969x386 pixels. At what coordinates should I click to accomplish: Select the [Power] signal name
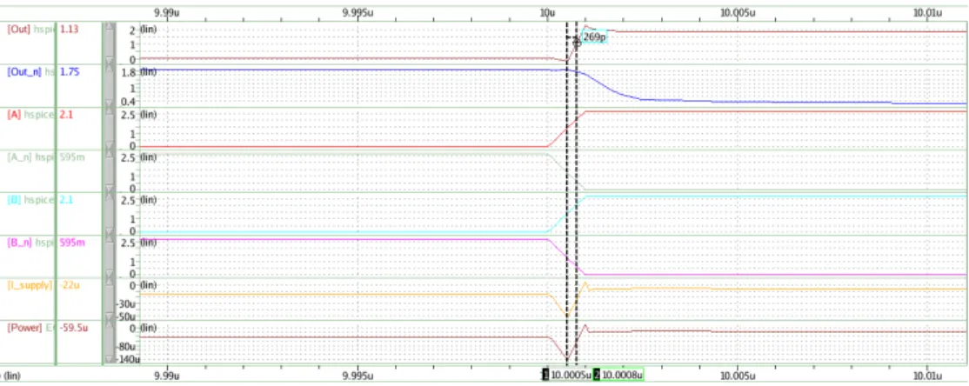click(x=24, y=328)
